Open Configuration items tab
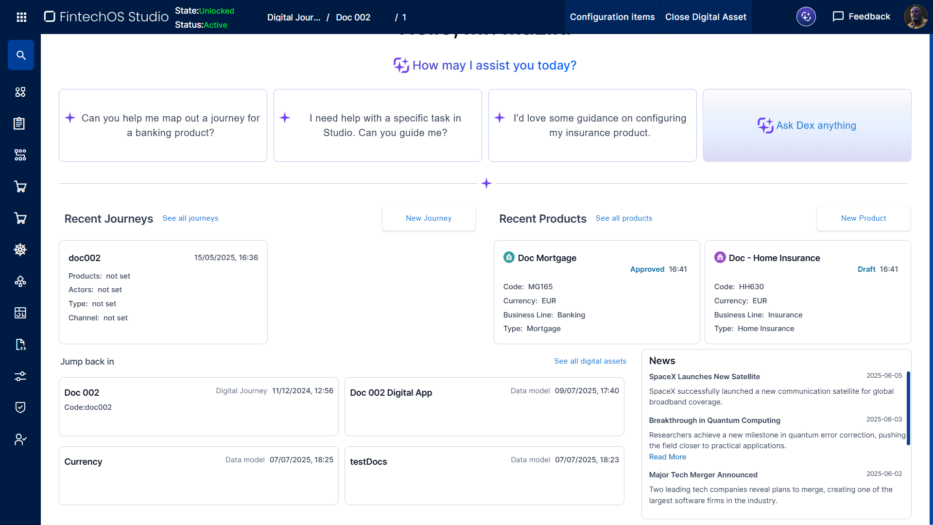Viewport: 933px width, 525px height. pyautogui.click(x=612, y=17)
